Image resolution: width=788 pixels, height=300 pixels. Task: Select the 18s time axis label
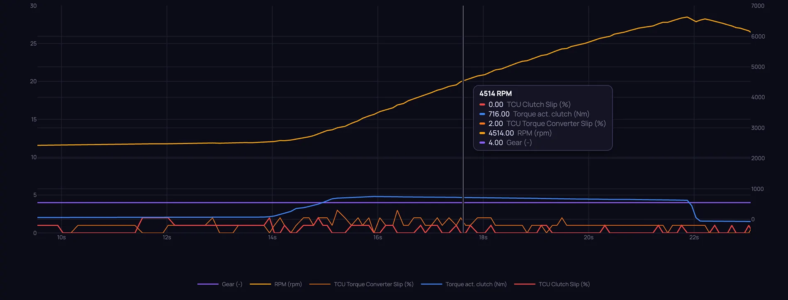pyautogui.click(x=483, y=237)
